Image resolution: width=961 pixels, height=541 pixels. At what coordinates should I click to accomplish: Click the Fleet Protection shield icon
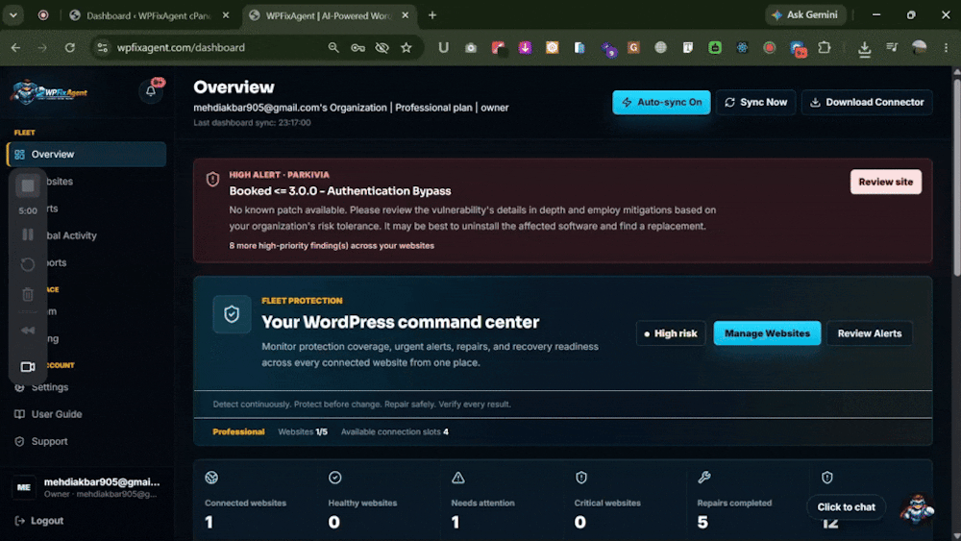(232, 314)
